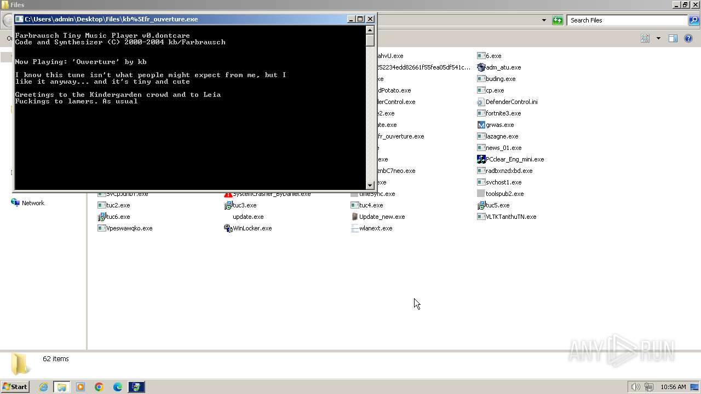Screen dimensions: 701x394
Task: Click the Search Files input box
Action: [x=628, y=20]
